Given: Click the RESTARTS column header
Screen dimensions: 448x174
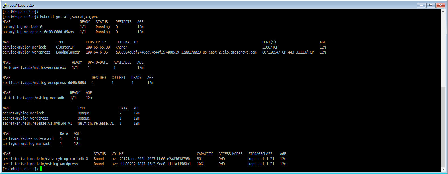Looking at the screenshot, I should 123,22.
